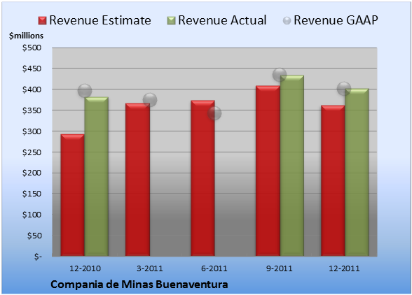This screenshot has height=295, width=412.
Task: Click the 12-2011 category label
Action: [344, 268]
